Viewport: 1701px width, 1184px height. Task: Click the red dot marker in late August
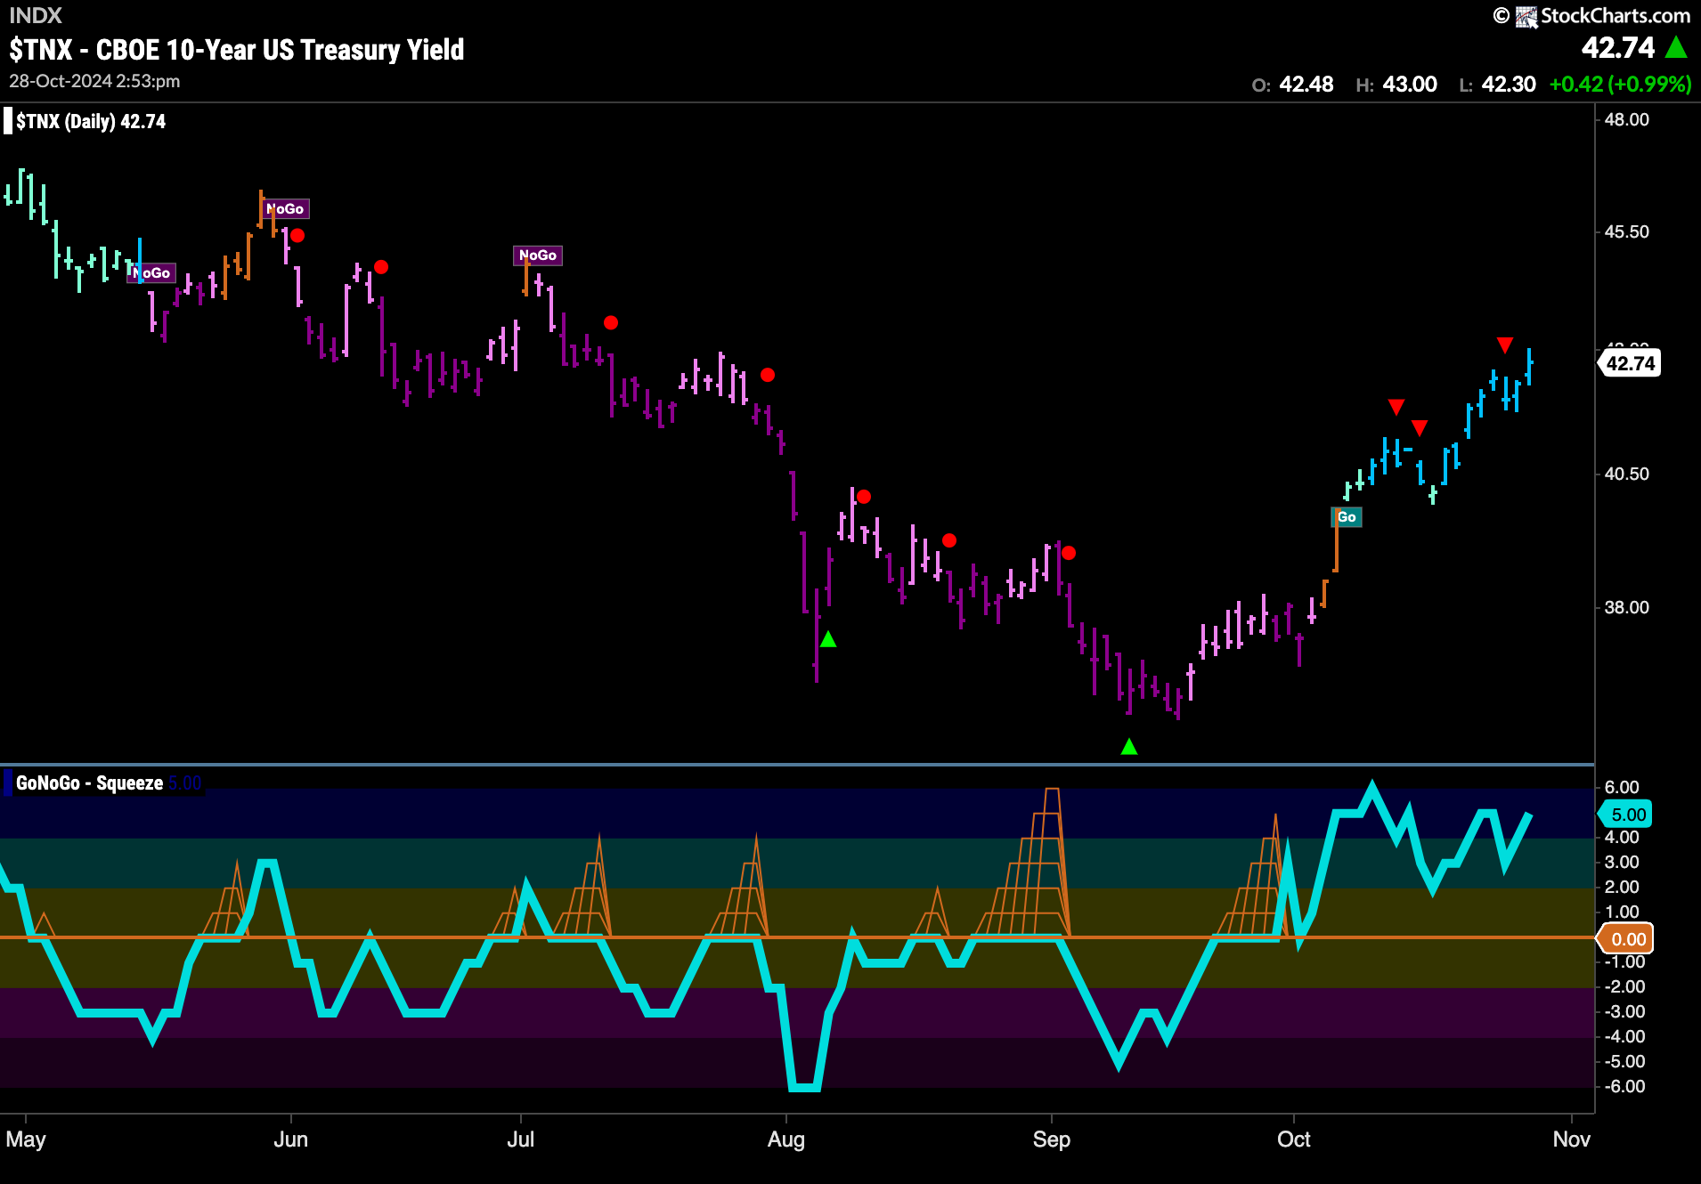949,540
